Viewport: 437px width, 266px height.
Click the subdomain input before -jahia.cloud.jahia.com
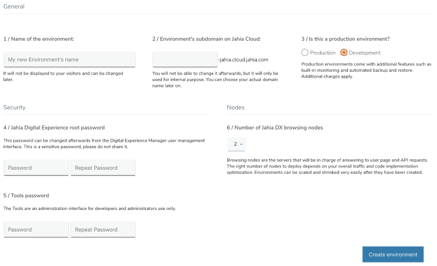coord(185,59)
